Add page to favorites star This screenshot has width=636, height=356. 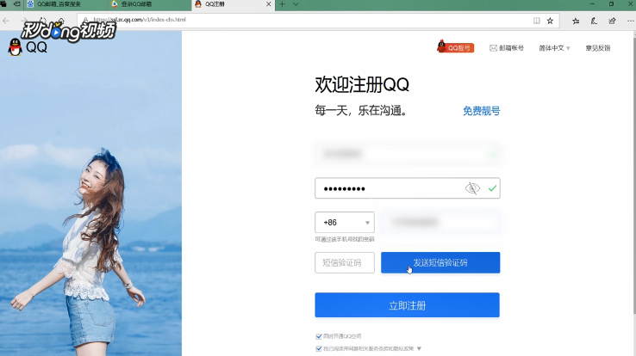(550, 21)
